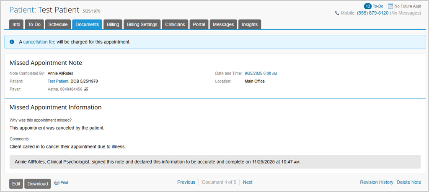Click the Test Patient link in Patient field
This screenshot has height=192, width=429.
(x=58, y=81)
